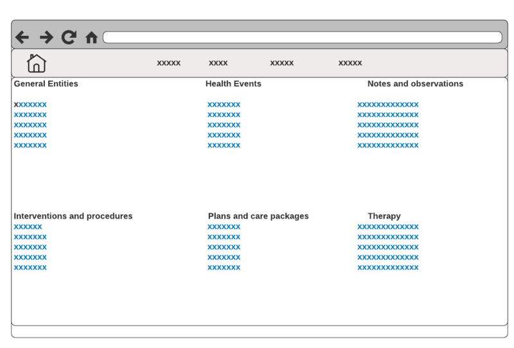Screen dimensions: 514x348
Task: Open the third link under Notes and observations
Action: 388,125
